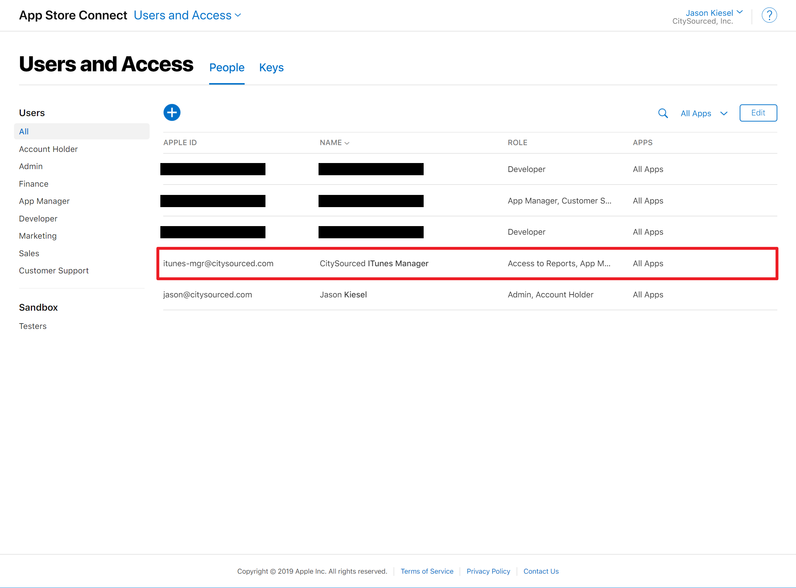Image resolution: width=796 pixels, height=588 pixels.
Task: Switch to the Keys tab
Action: [271, 67]
